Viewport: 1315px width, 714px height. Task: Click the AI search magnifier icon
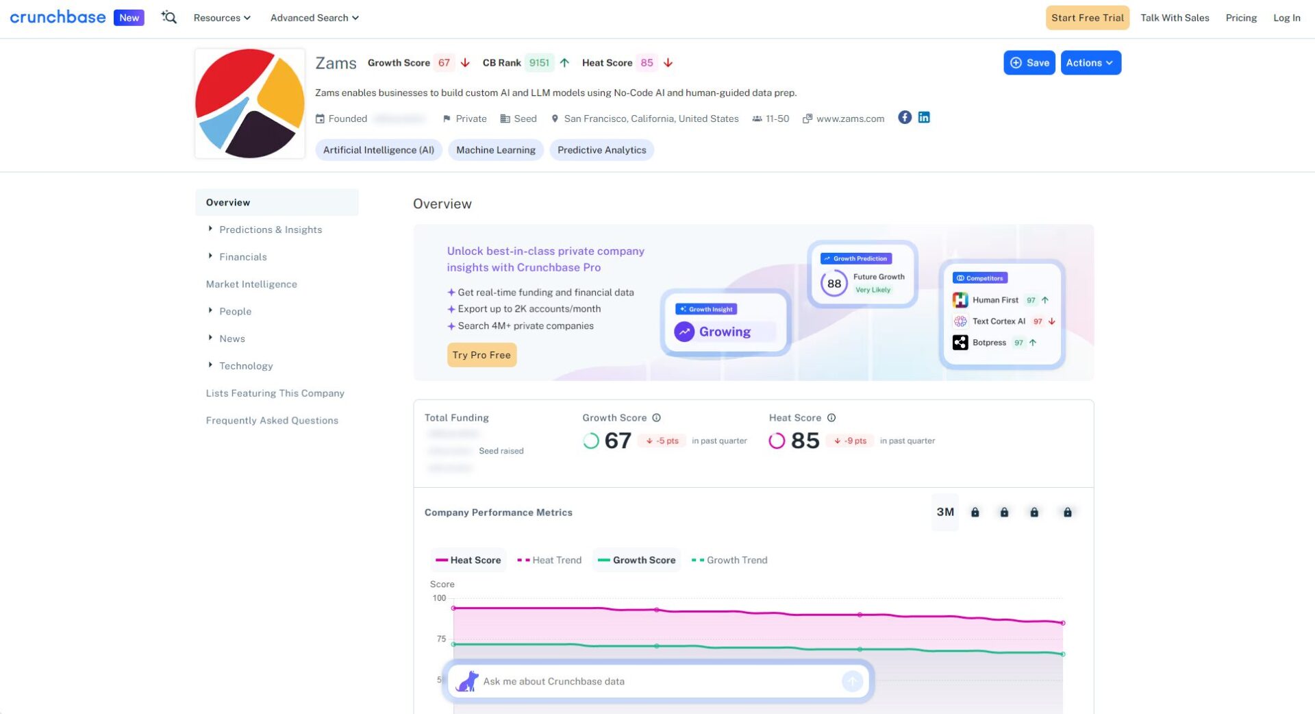click(168, 17)
